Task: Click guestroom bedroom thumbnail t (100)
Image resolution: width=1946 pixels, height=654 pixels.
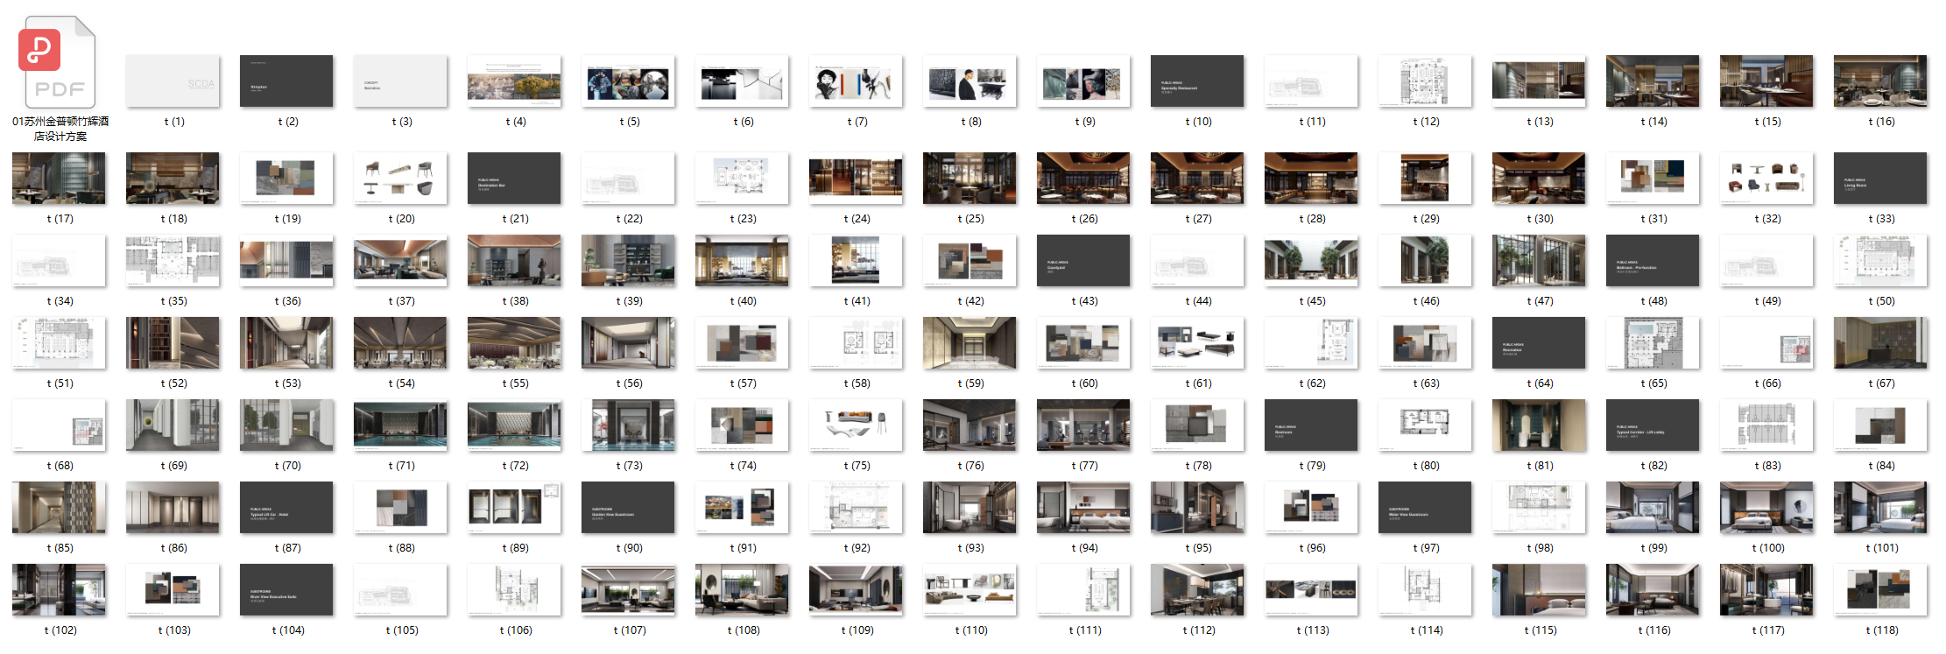Action: pyautogui.click(x=1766, y=508)
